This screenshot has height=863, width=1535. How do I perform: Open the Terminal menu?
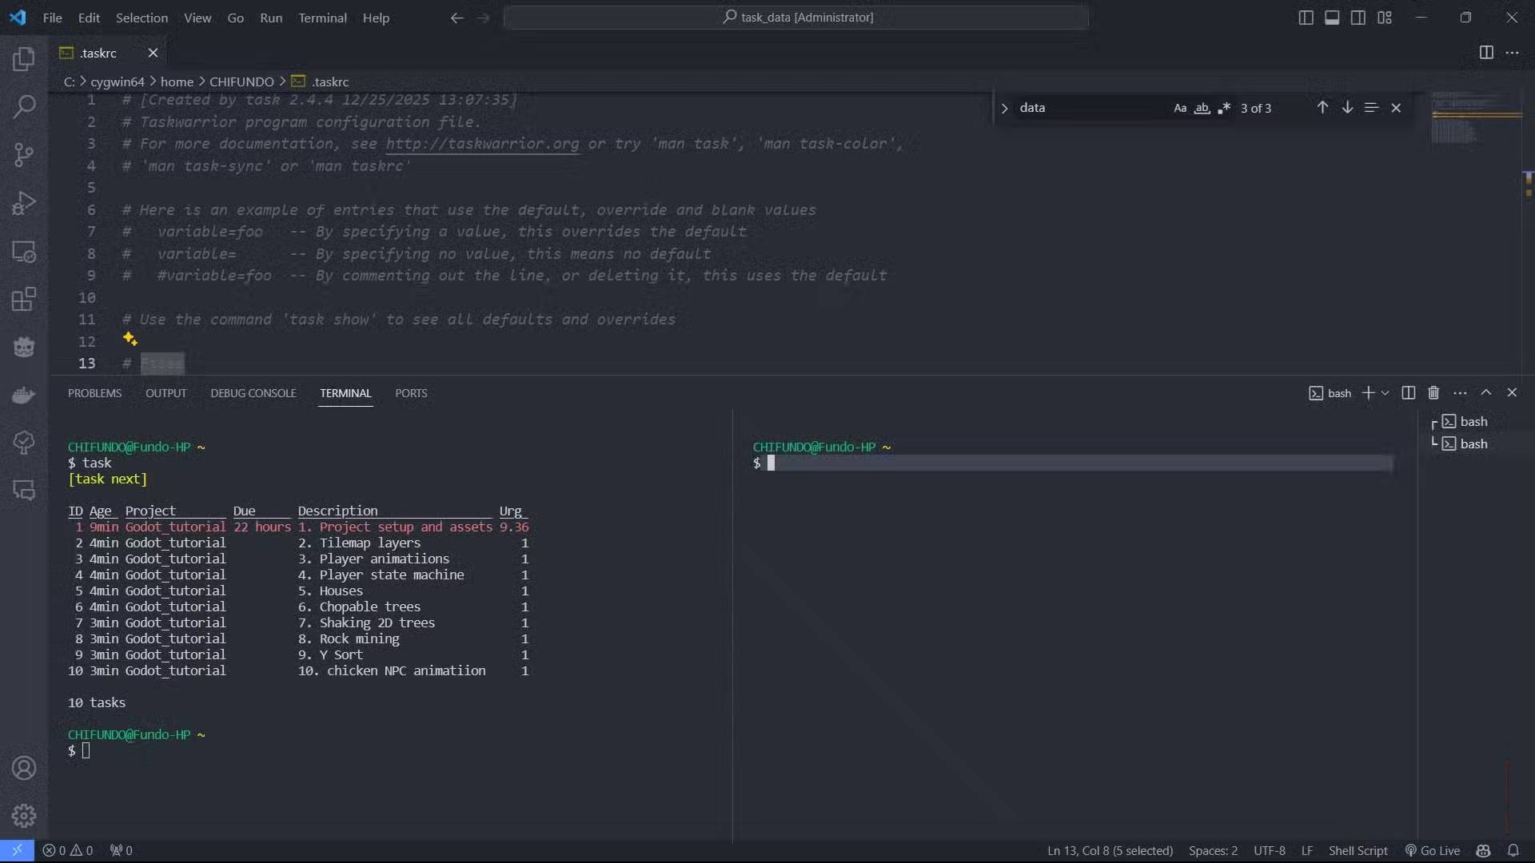tap(322, 18)
